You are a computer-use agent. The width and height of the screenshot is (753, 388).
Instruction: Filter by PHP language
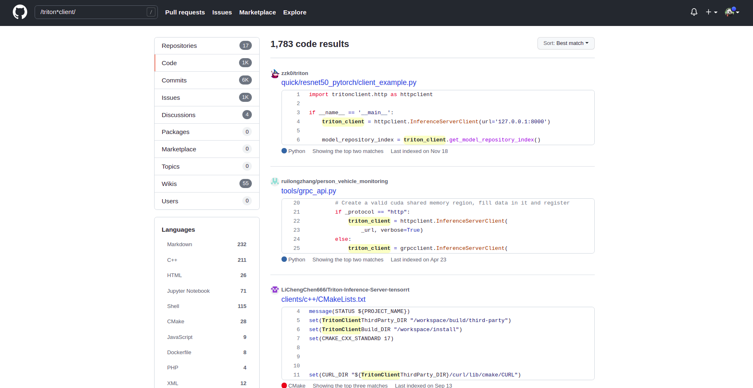[206, 368]
